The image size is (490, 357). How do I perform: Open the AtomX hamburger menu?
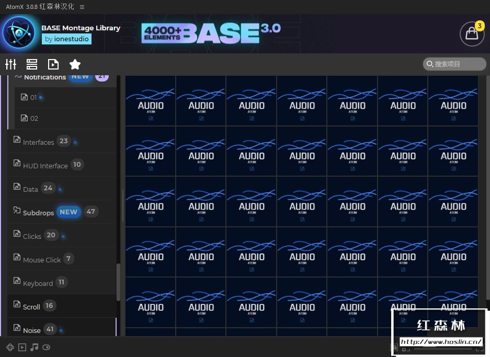82,7
